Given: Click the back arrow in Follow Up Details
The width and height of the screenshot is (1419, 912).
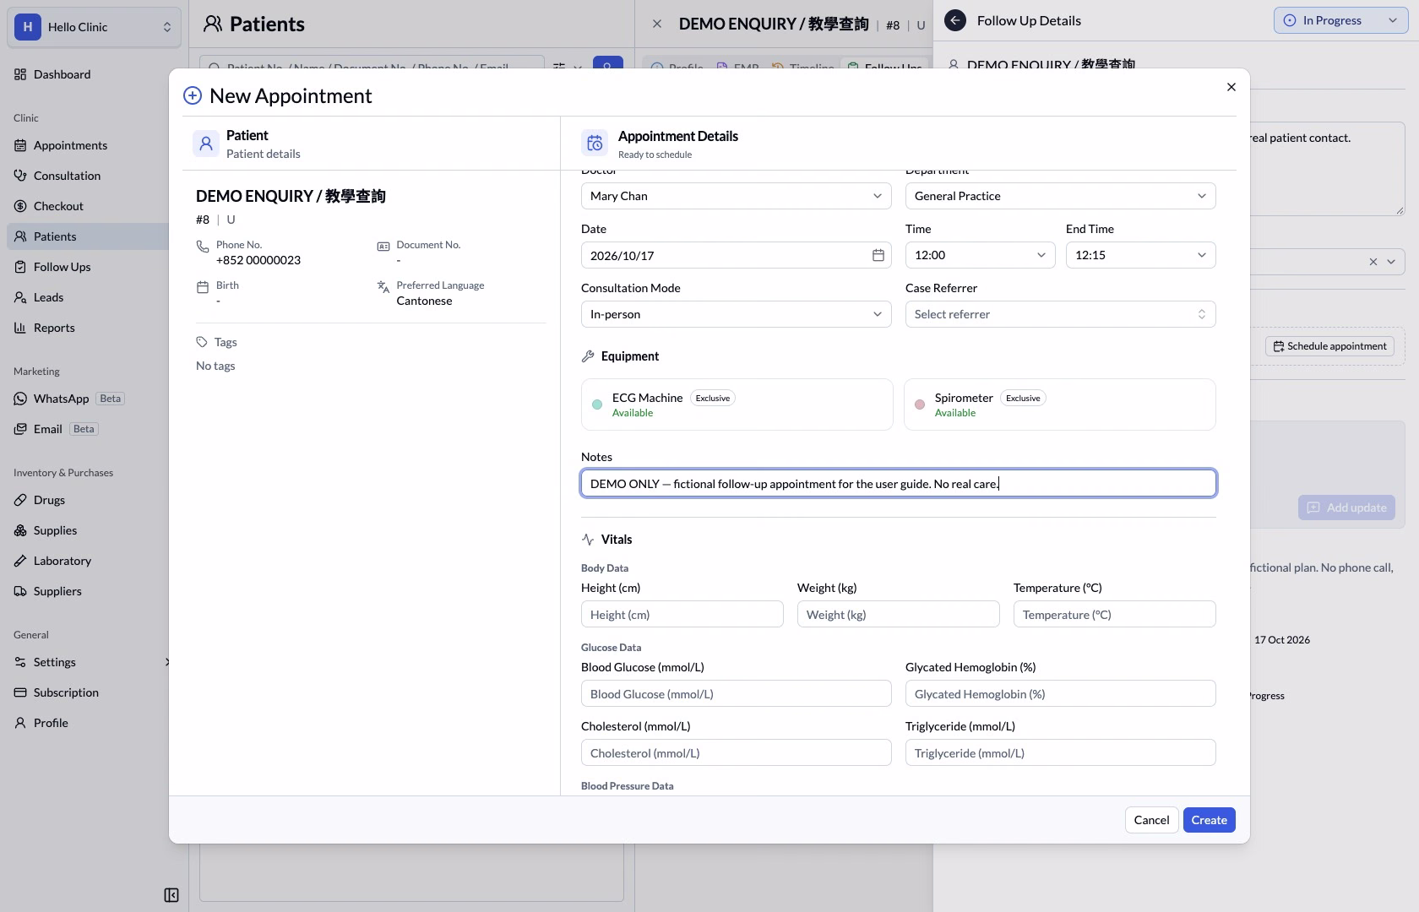Looking at the screenshot, I should click(x=955, y=20).
